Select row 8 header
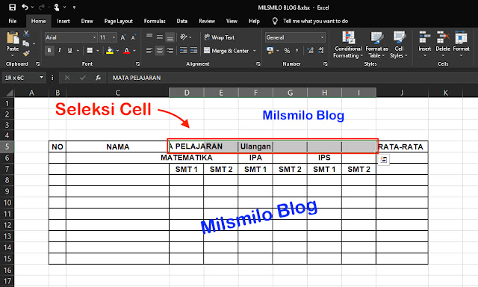This screenshot has width=478, height=287. [x=7, y=180]
